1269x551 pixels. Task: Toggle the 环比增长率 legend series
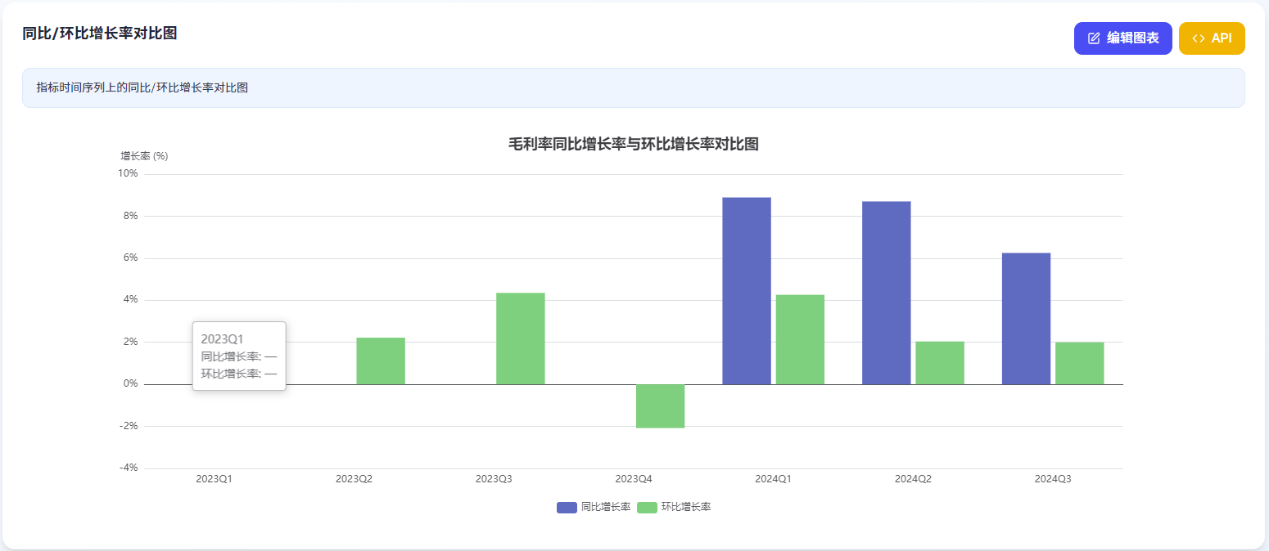674,507
